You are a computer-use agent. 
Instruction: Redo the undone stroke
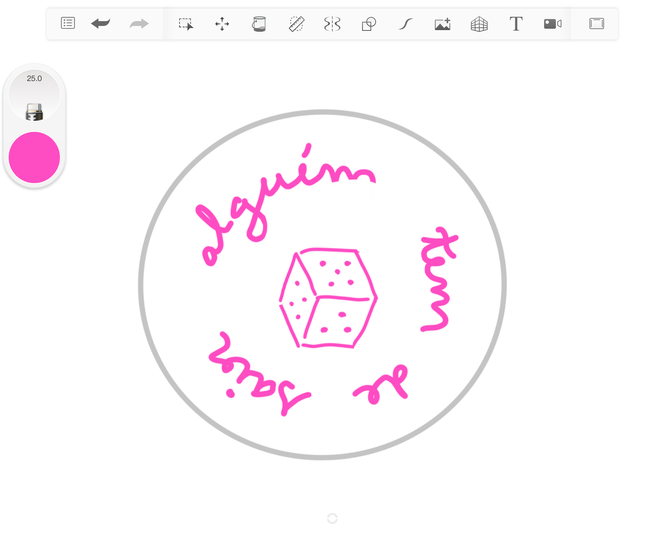click(x=139, y=24)
